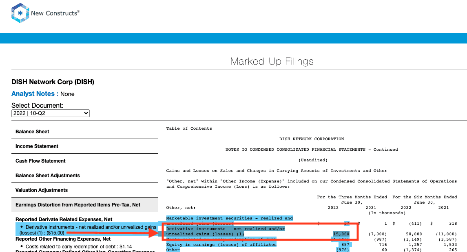Click the (In thousands) table note
467x252 pixels.
pyautogui.click(x=387, y=213)
